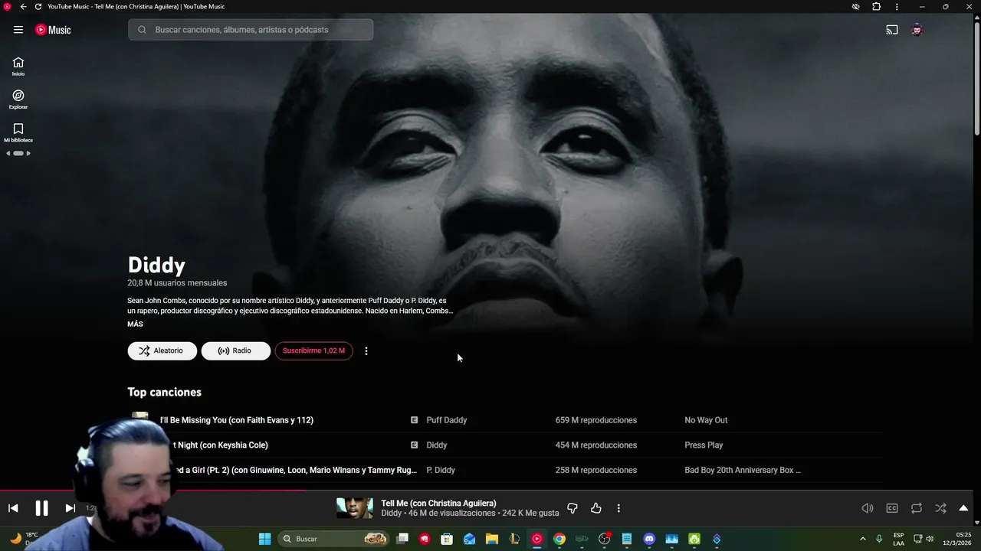This screenshot has height=551, width=981.
Task: Open song I'll Be Missing You
Action: 237,420
